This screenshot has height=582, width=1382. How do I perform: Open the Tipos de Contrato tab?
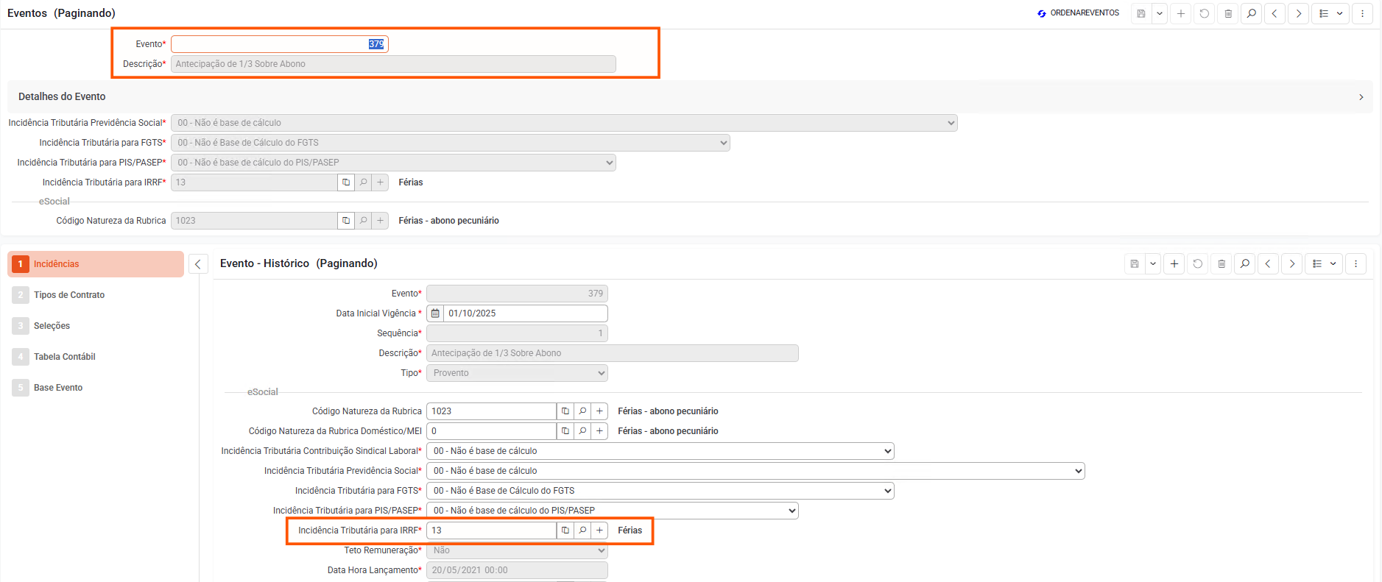(69, 295)
